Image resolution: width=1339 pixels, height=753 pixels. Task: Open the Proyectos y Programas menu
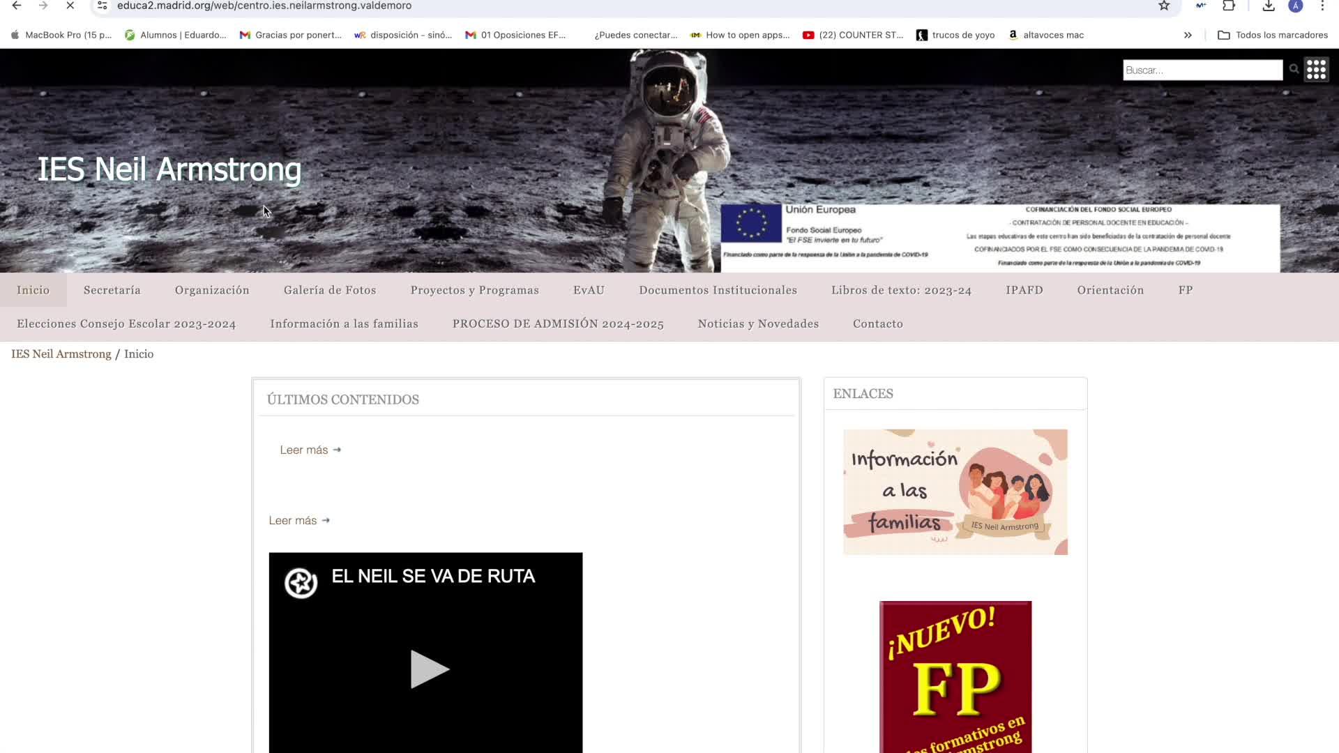click(x=474, y=290)
